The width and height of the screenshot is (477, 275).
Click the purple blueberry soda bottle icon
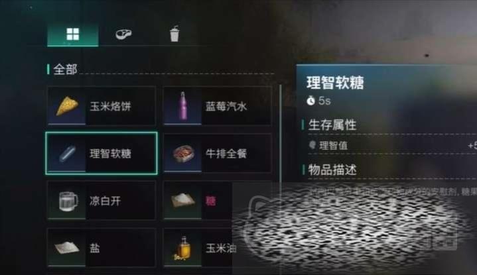pyautogui.click(x=183, y=106)
